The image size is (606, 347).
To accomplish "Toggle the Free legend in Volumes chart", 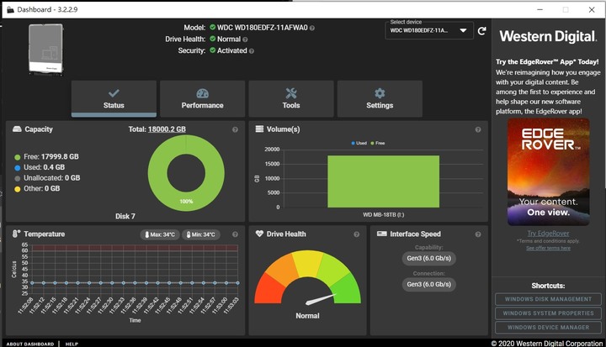I will click(378, 143).
